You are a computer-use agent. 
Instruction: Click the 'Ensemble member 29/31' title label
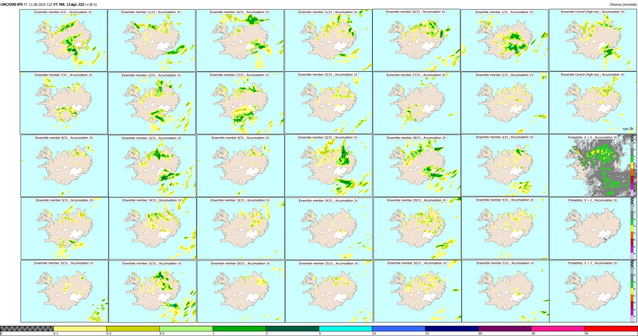[417, 200]
